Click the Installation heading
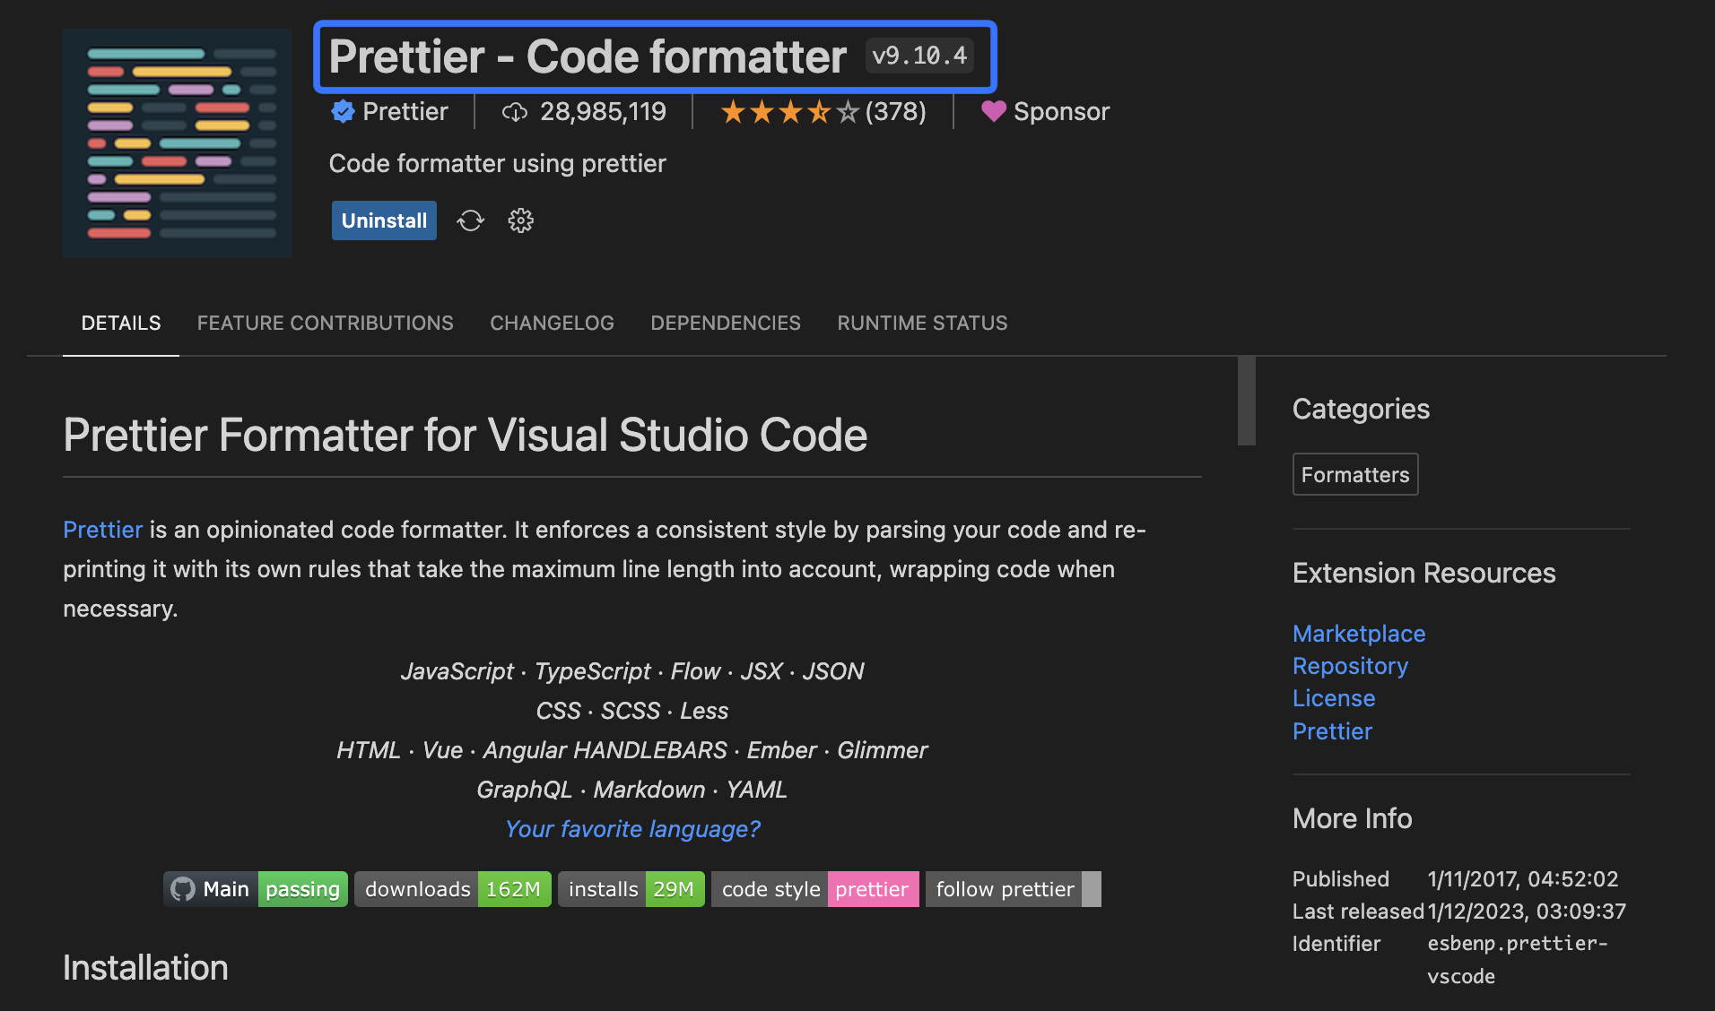 pos(145,968)
